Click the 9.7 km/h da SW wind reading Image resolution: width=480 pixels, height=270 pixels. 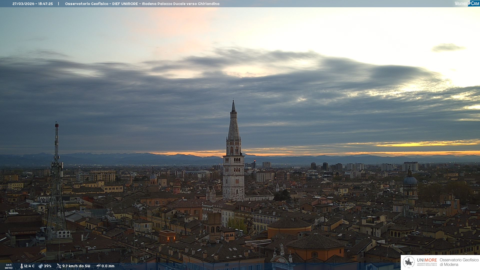(76, 266)
